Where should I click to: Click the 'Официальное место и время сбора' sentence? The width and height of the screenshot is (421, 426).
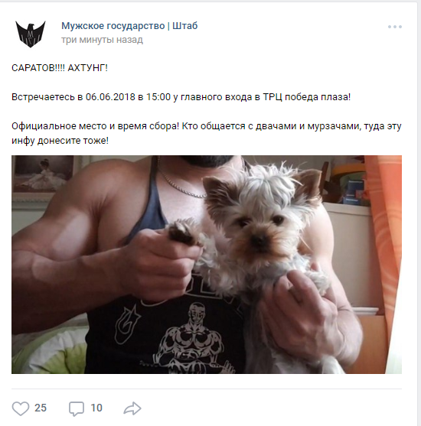point(96,126)
